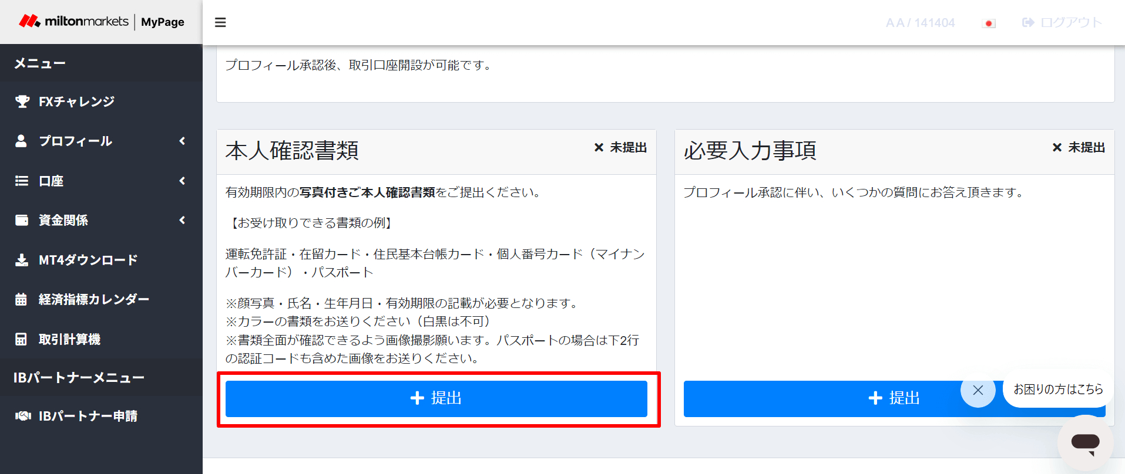Click the ログアウト link
Image resolution: width=1125 pixels, height=474 pixels.
(x=1062, y=22)
